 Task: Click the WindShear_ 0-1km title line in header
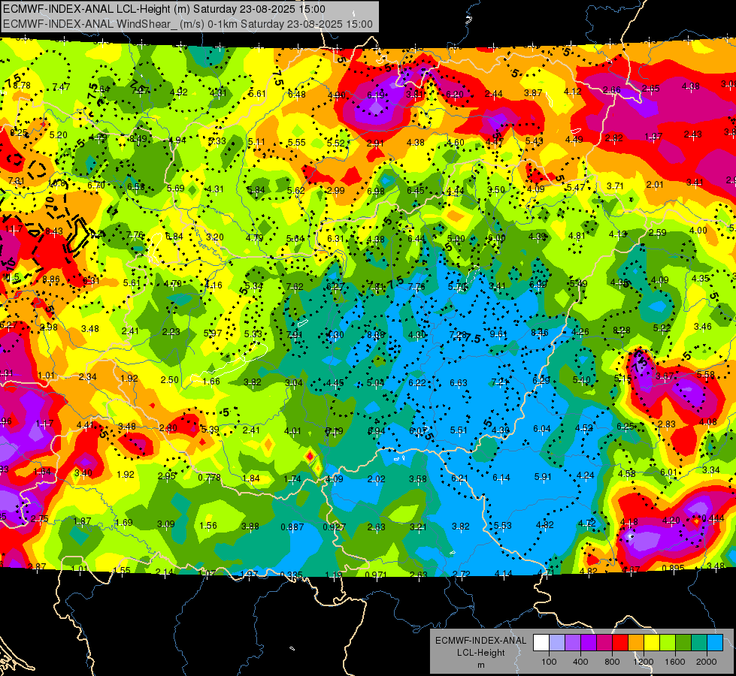[188, 24]
